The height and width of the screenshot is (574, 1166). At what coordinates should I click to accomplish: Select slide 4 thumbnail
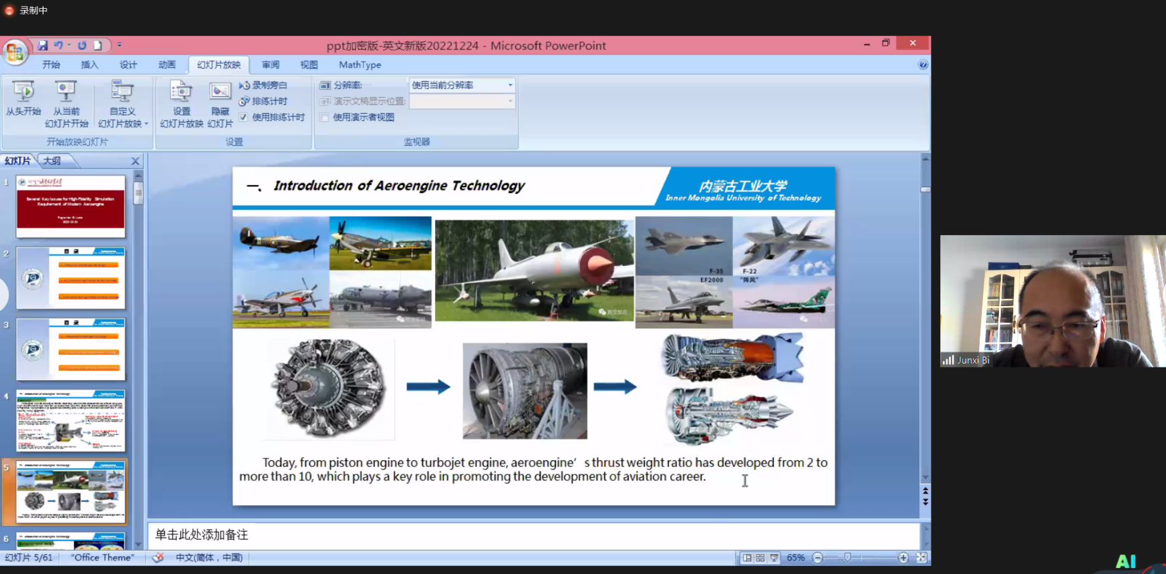(x=71, y=421)
